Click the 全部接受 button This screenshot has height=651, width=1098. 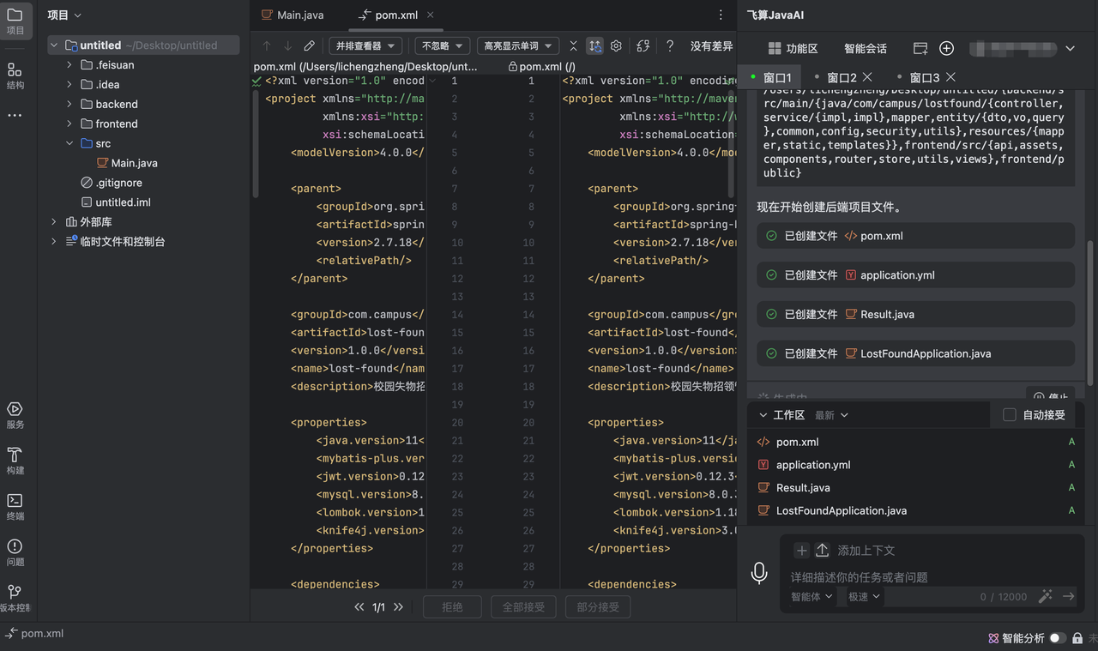(x=523, y=606)
